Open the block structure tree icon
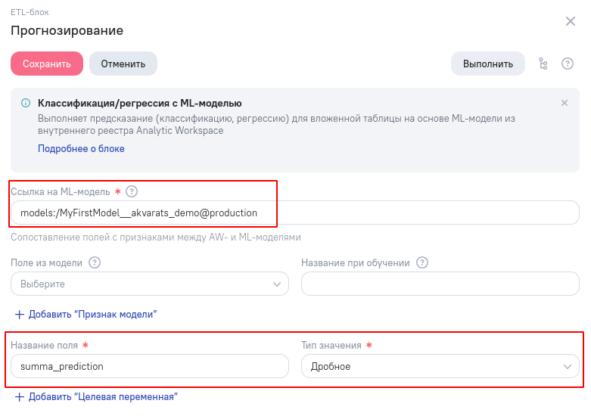This screenshot has width=591, height=419. point(543,64)
